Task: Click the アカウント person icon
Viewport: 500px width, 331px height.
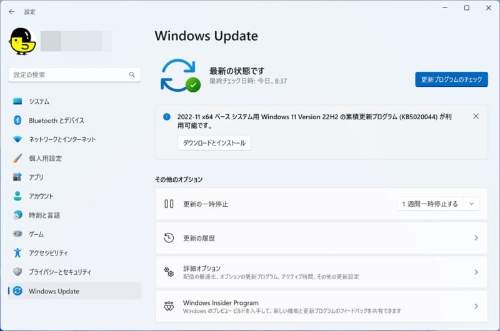Action: (x=17, y=196)
